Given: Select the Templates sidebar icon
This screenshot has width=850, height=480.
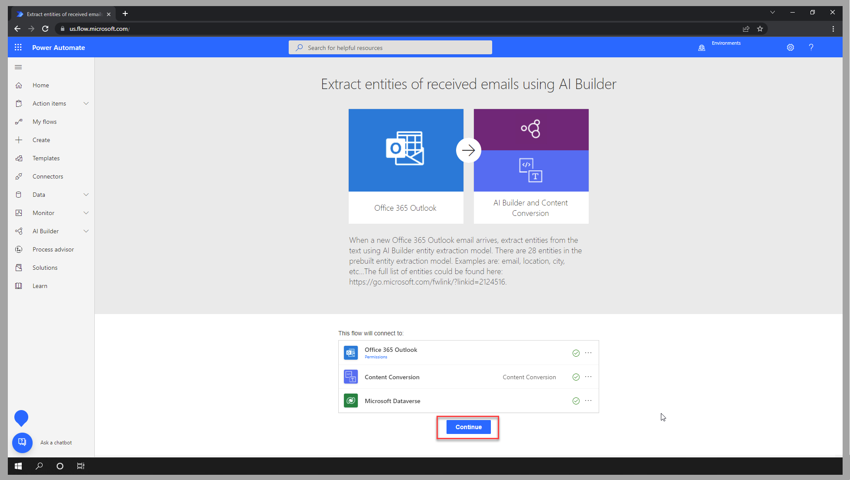Looking at the screenshot, I should click(19, 158).
